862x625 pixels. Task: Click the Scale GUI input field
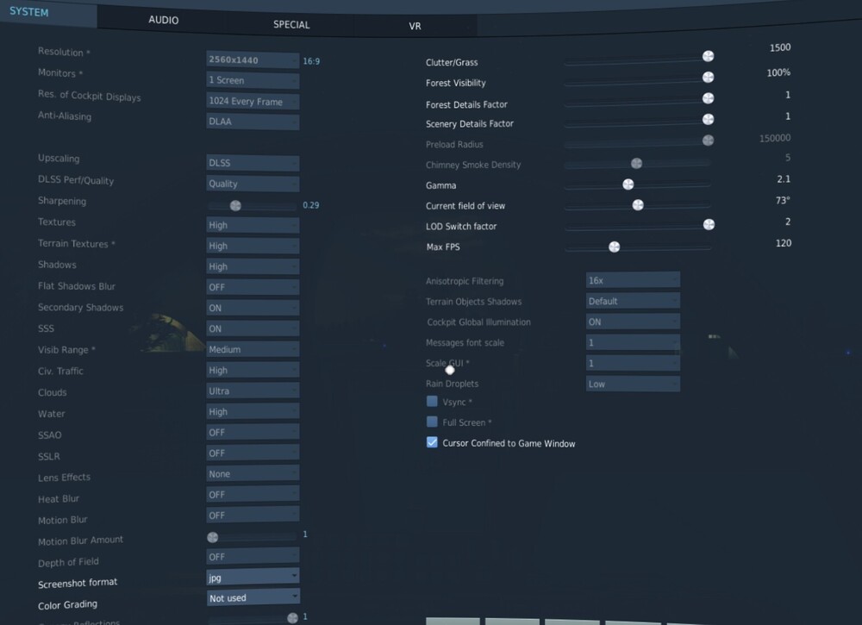coord(633,363)
